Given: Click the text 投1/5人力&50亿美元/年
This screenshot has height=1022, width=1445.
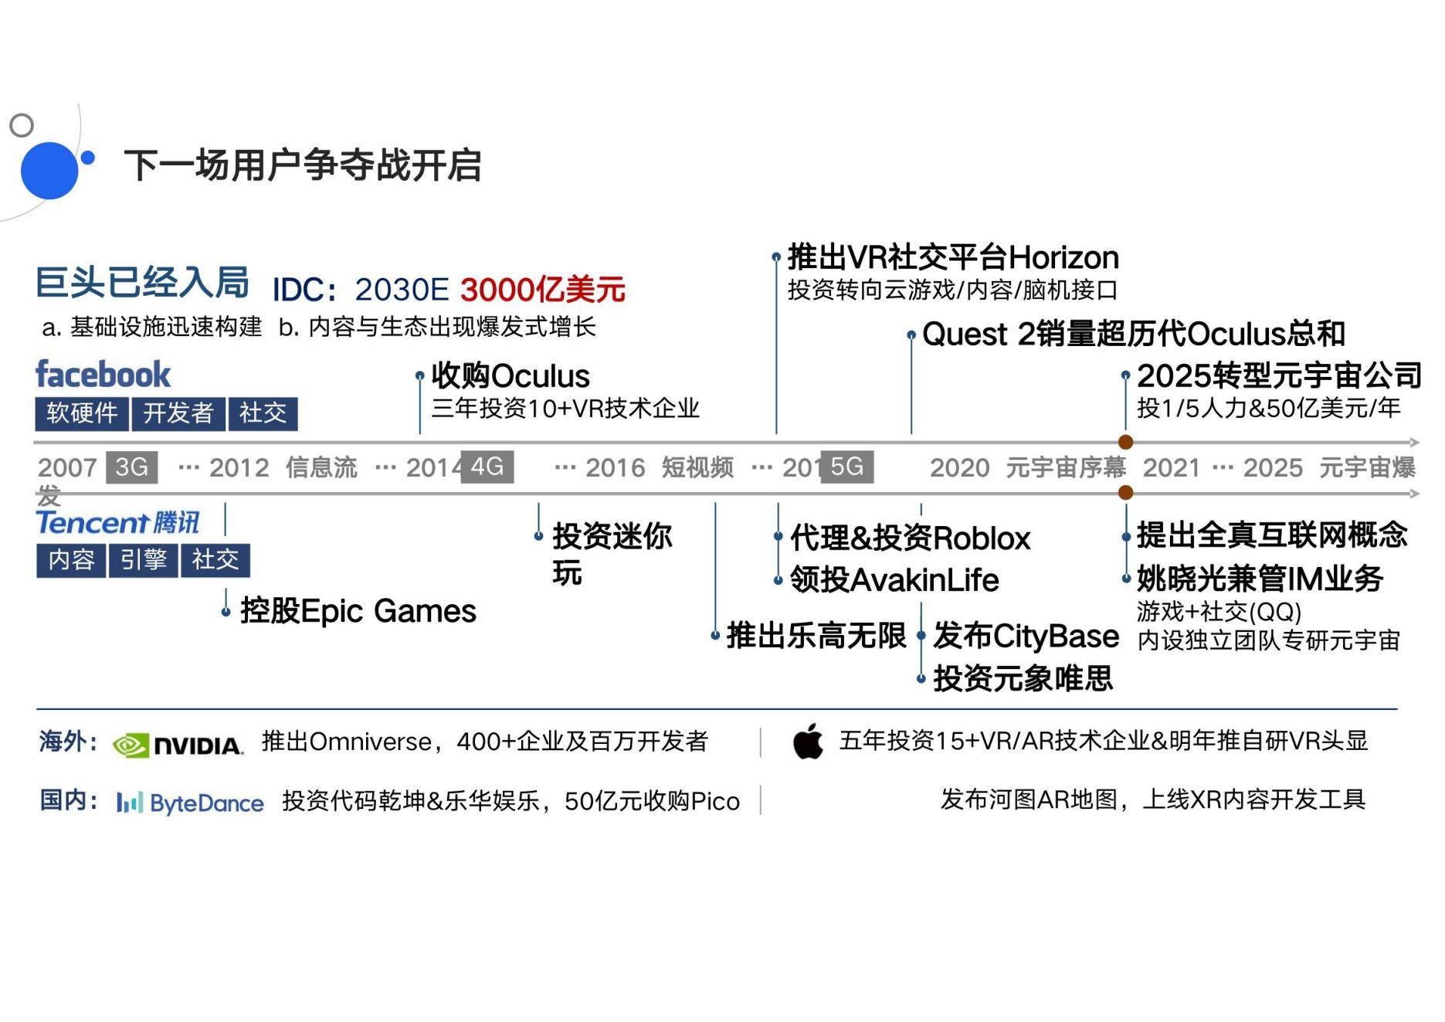Looking at the screenshot, I should coord(1268,408).
